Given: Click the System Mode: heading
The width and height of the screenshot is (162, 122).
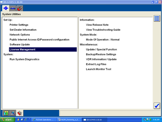Looking at the screenshot, I should 88,35.
